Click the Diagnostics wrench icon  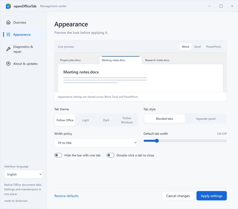point(8,49)
